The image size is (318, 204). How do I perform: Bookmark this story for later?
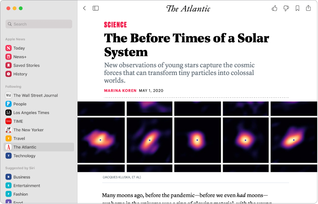coord(297,8)
